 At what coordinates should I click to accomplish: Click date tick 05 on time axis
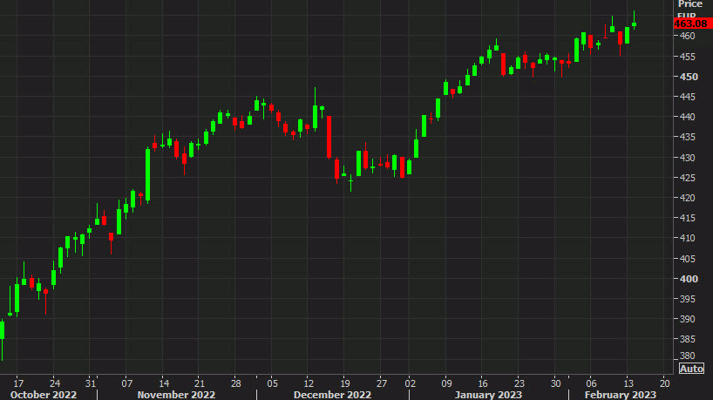[x=272, y=383]
